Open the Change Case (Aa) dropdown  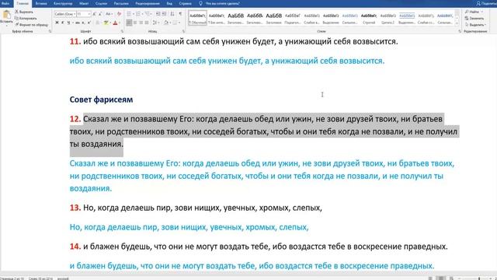coord(109,14)
